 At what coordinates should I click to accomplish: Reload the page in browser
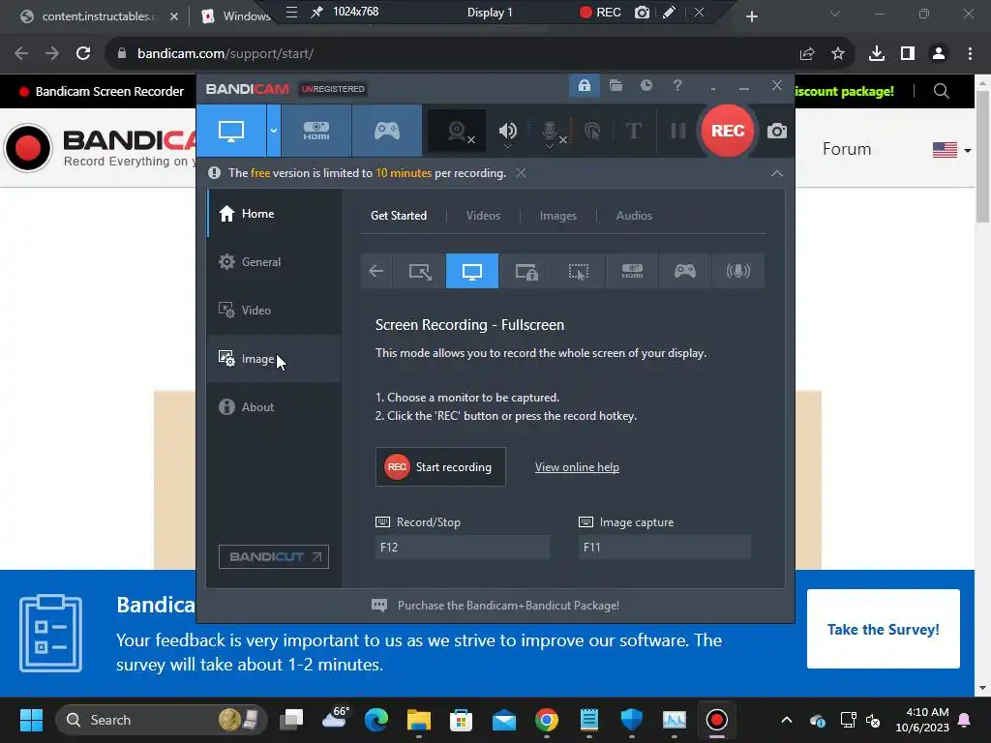83,54
